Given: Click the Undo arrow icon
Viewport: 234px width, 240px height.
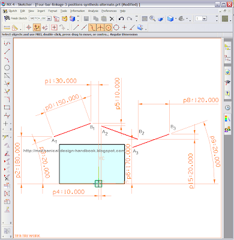Looking at the screenshot, I should pyautogui.click(x=121, y=19).
